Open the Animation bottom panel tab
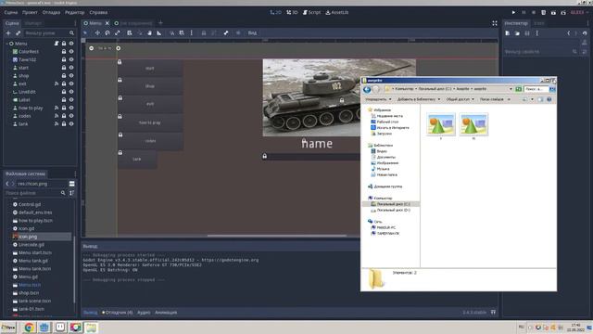This screenshot has height=334, width=593. 166,313
